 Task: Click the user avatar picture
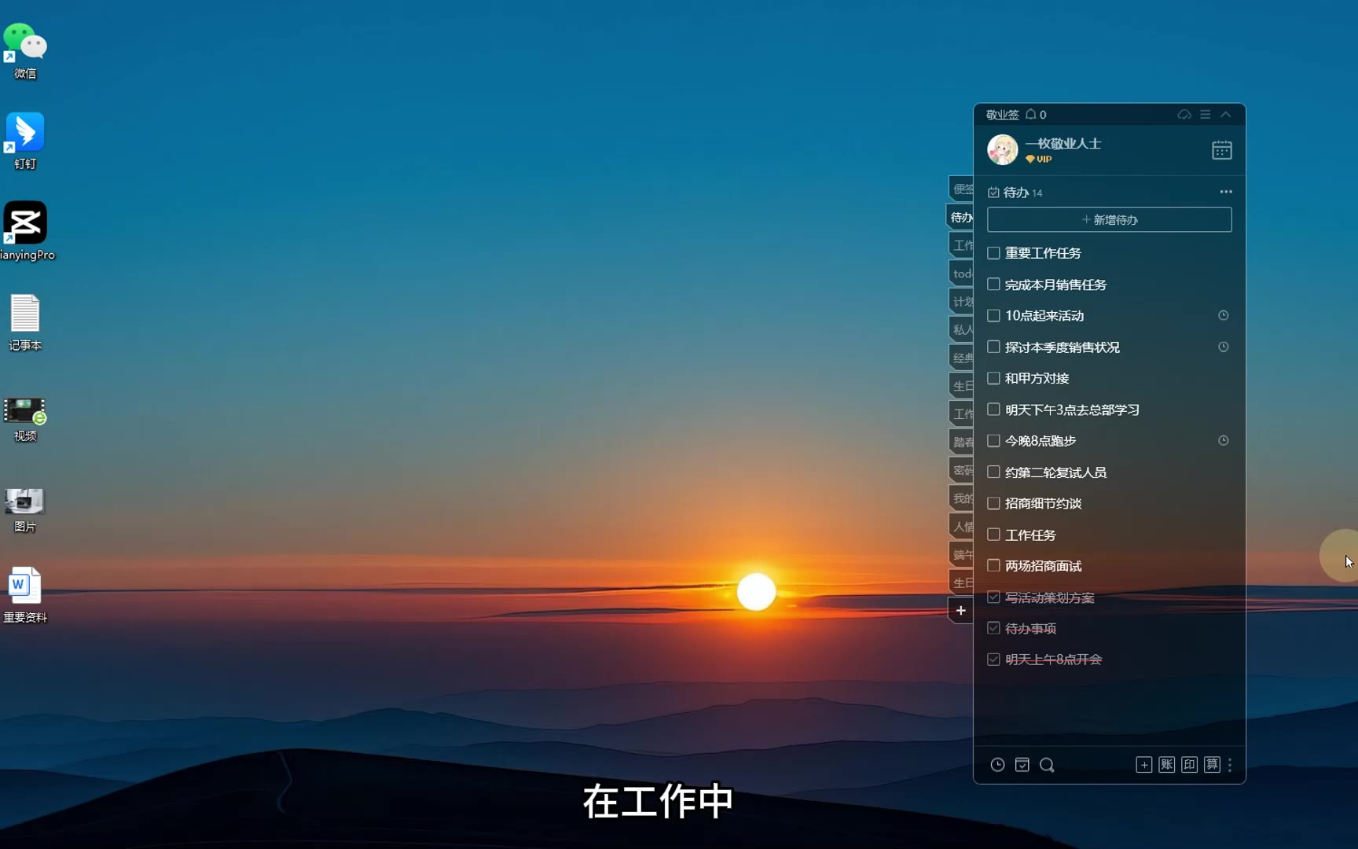pyautogui.click(x=1002, y=149)
